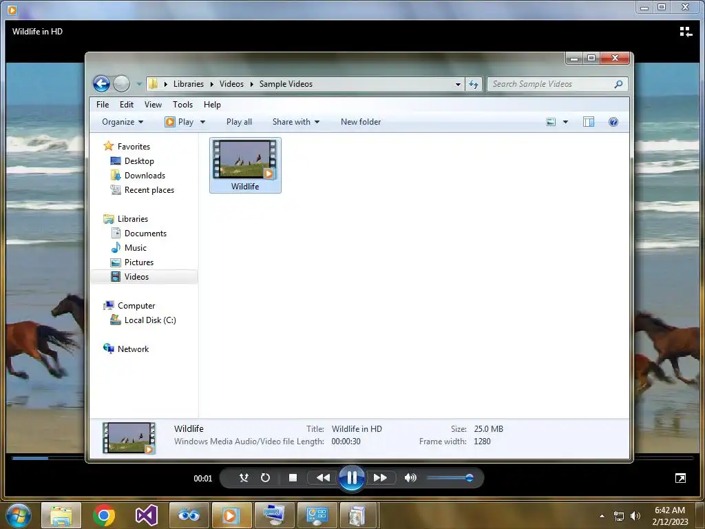Click the Change your view icon

click(551, 122)
